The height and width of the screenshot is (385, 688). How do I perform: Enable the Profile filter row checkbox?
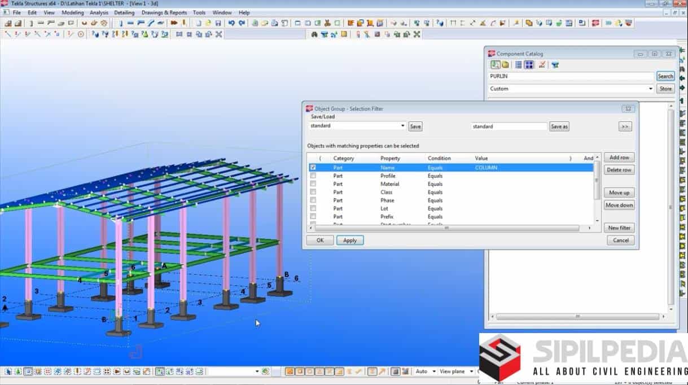pyautogui.click(x=313, y=176)
